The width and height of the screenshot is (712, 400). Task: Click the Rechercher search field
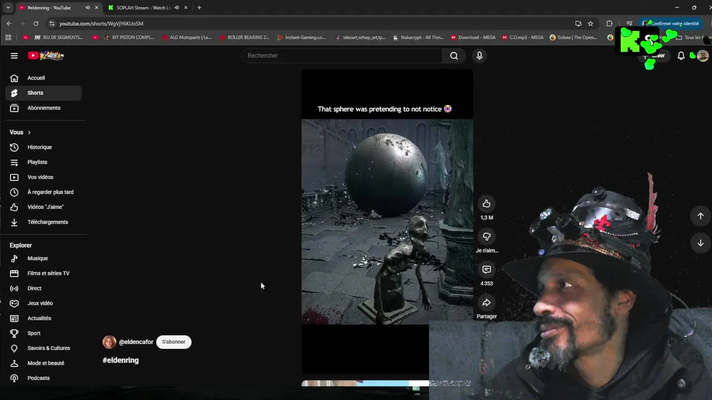tap(342, 56)
